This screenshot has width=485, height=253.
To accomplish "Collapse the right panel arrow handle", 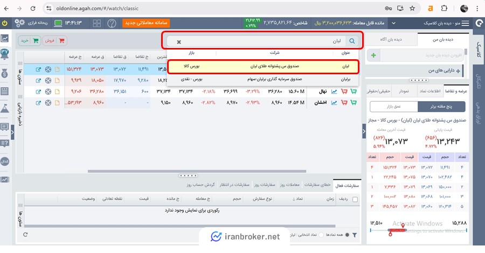I will pos(364,131).
